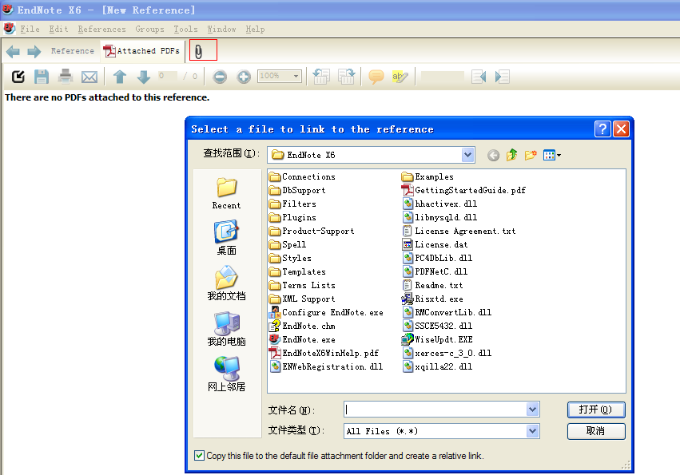Select 网上邻居 Network Places in sidebar
Screen dimensions: 680x475
click(226, 374)
